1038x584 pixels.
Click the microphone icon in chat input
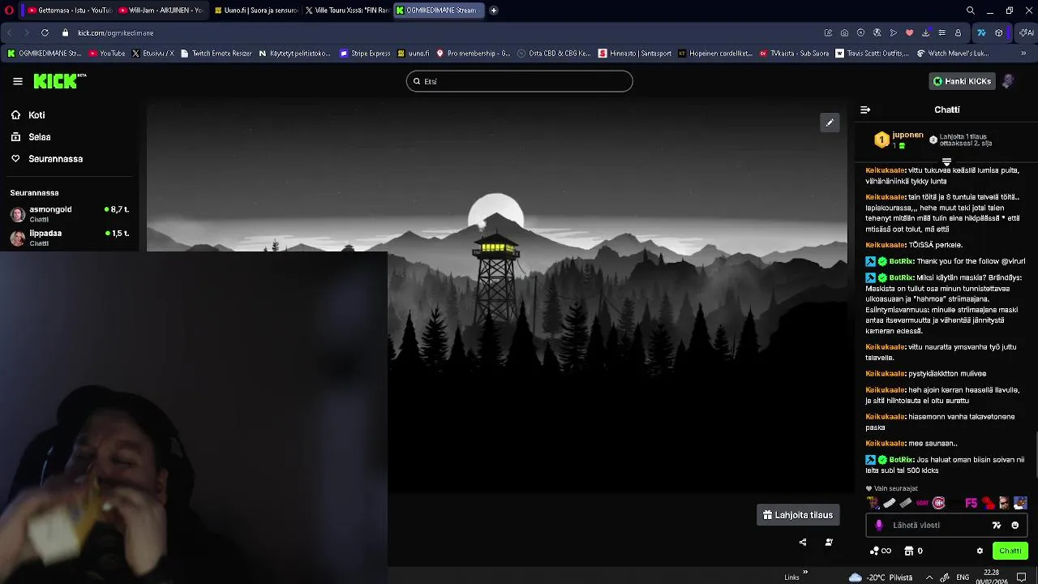coord(879,525)
